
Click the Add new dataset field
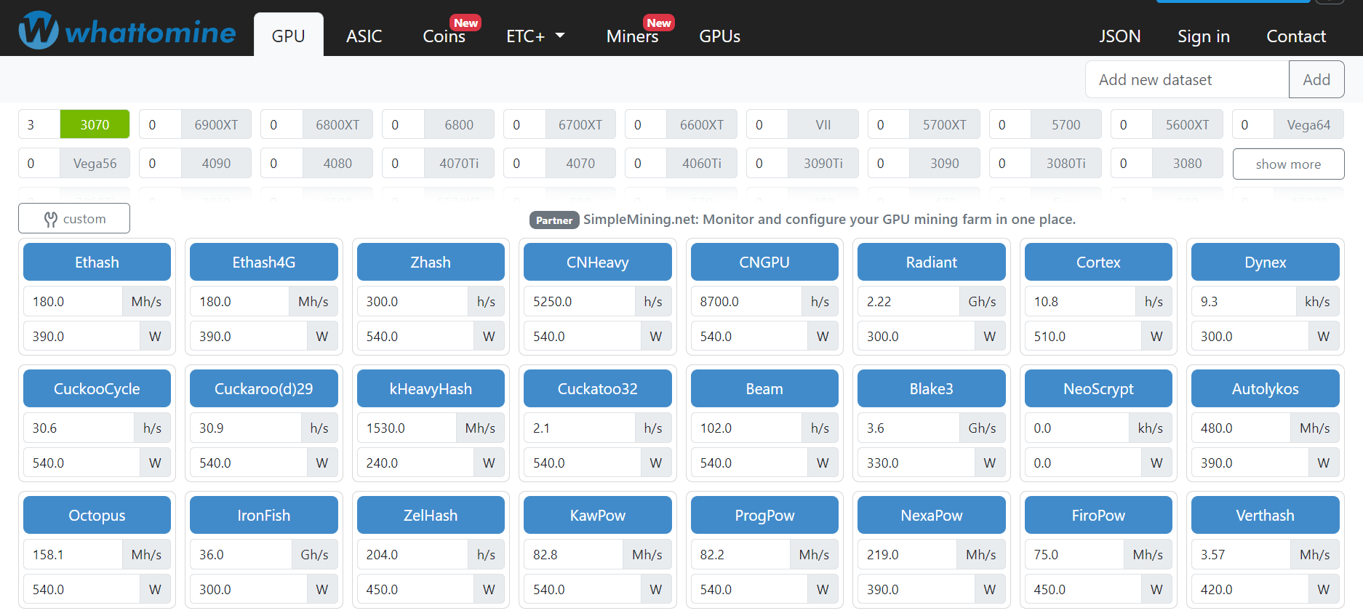(1186, 80)
